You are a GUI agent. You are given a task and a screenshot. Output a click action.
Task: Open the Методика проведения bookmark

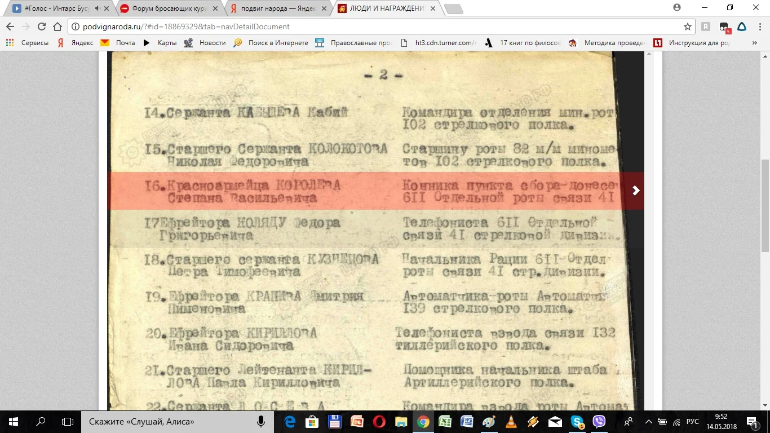pos(607,43)
